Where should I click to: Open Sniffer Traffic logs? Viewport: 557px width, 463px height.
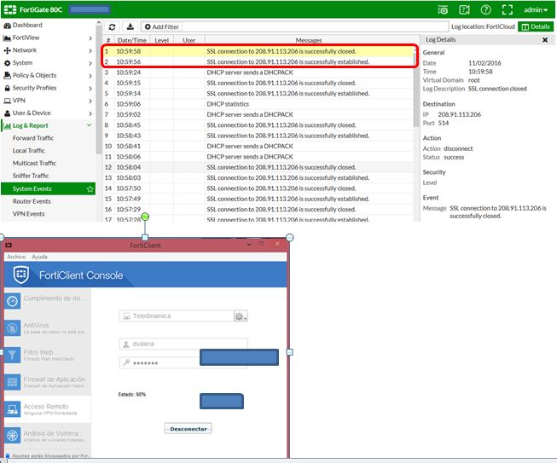pyautogui.click(x=31, y=176)
